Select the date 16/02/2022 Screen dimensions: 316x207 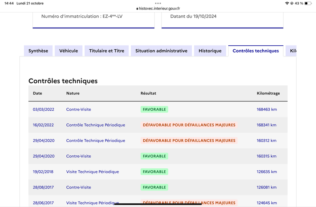[43, 125]
